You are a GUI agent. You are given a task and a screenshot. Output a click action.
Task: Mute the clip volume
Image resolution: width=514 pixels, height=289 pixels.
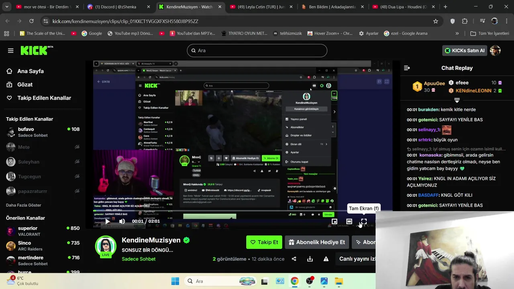click(122, 221)
